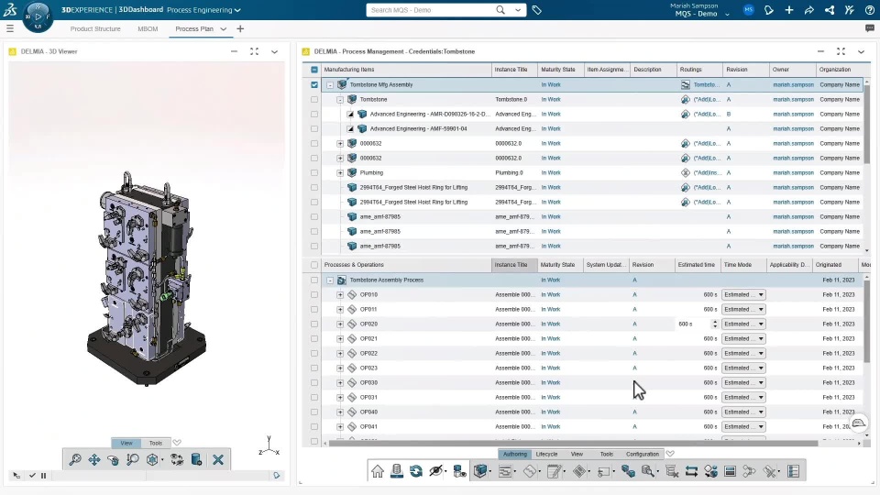Viewport: 880px width, 495px height.
Task: Collapse the Tombstone Mfg Assembly tree node
Action: tap(330, 84)
